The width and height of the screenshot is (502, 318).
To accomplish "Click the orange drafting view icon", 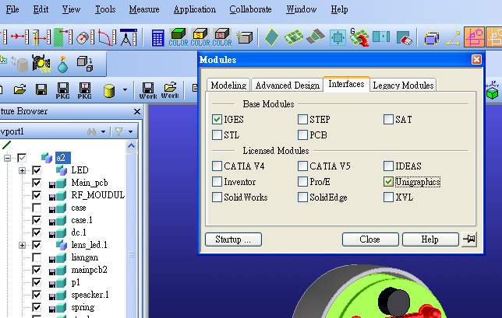I will [474, 37].
